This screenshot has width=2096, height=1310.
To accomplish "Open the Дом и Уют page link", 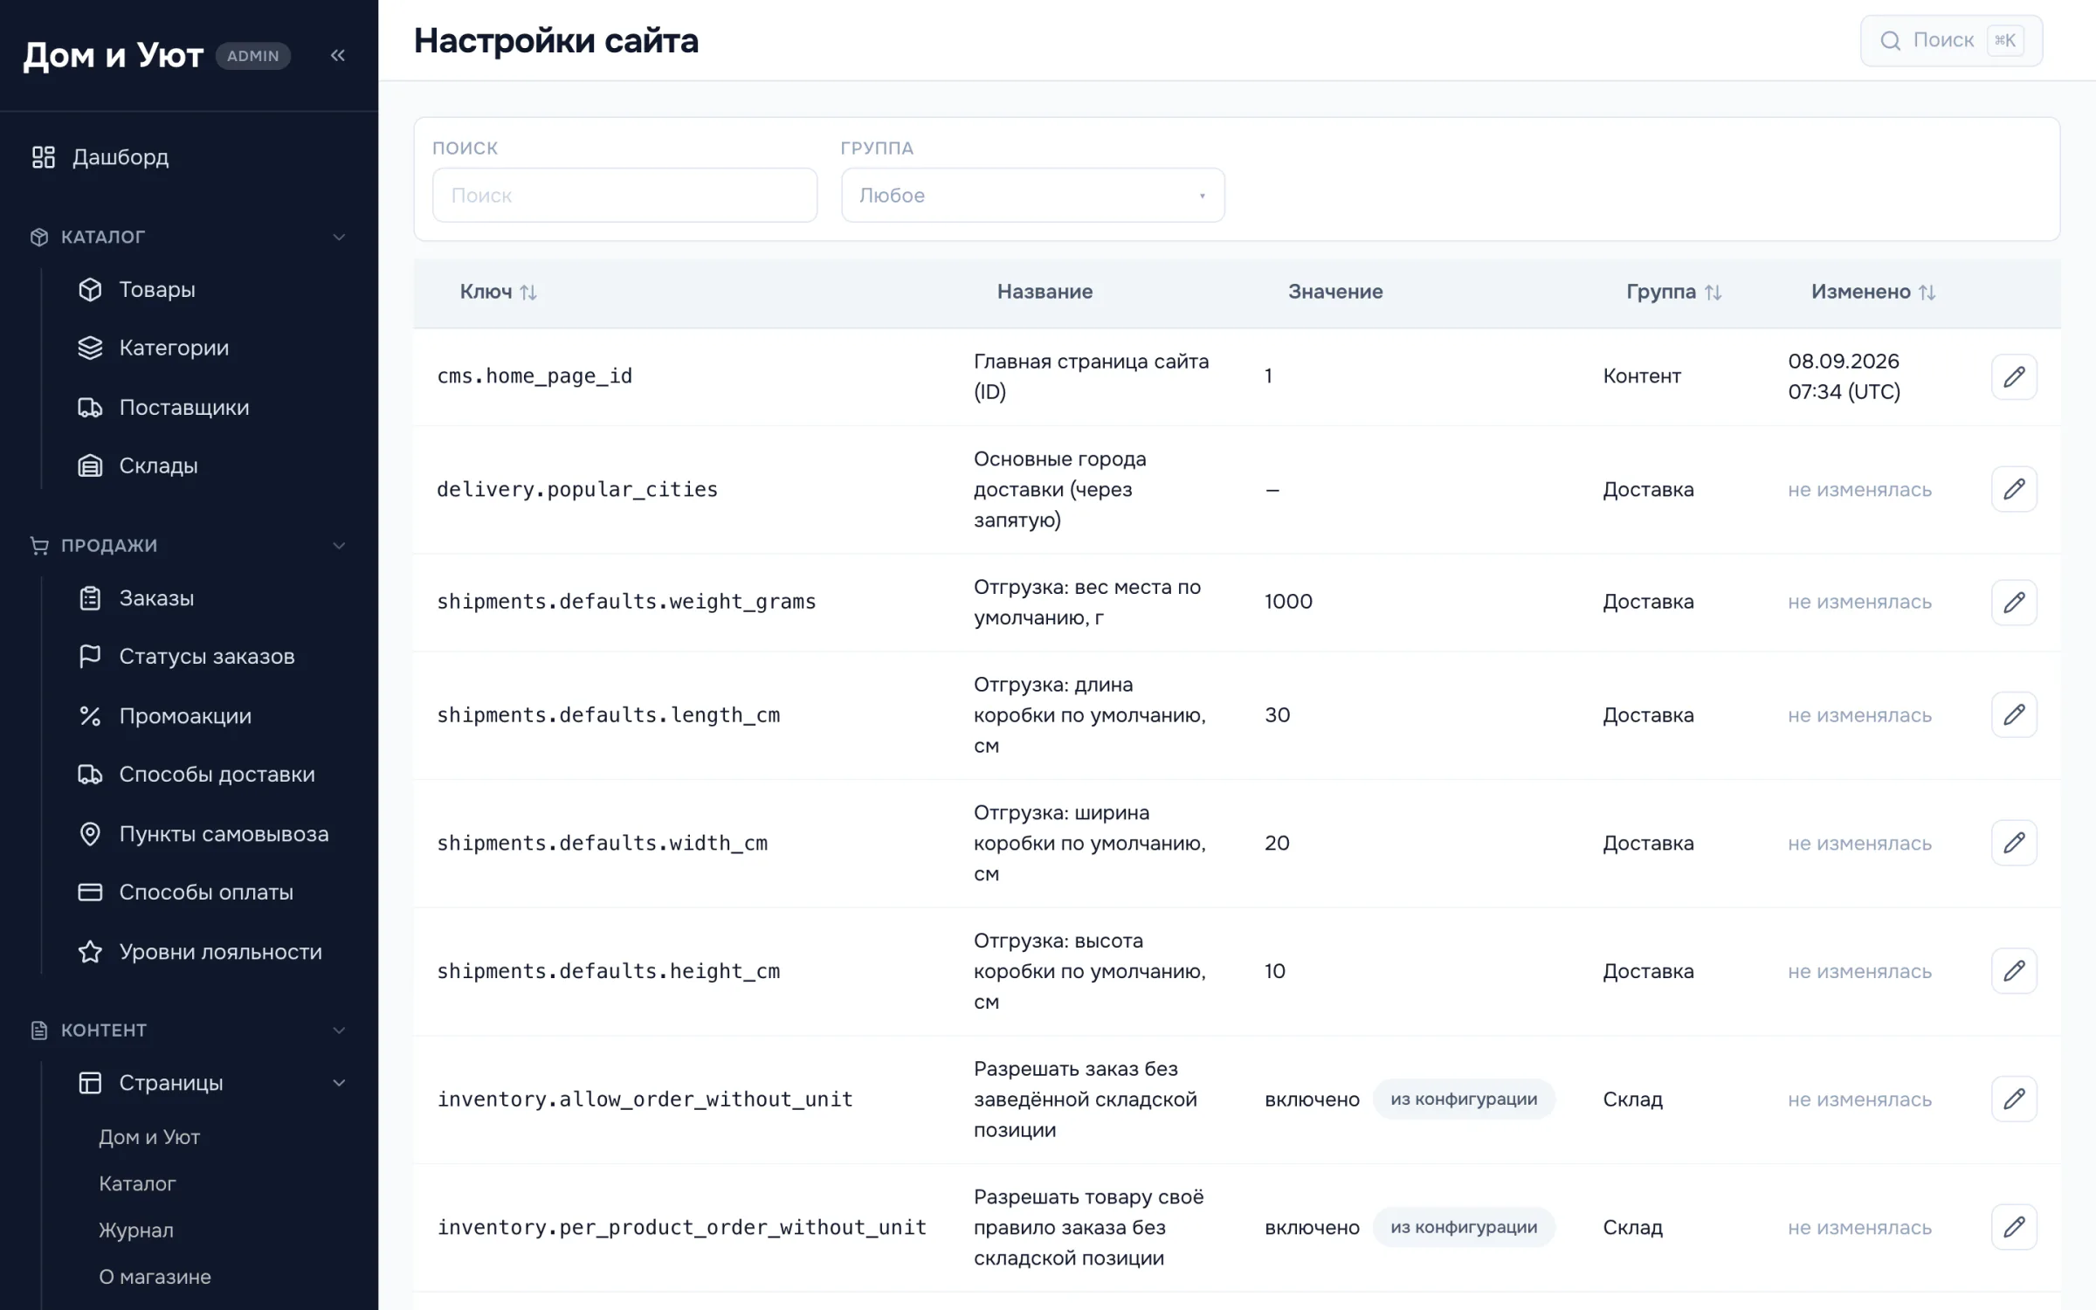I will (x=149, y=1137).
